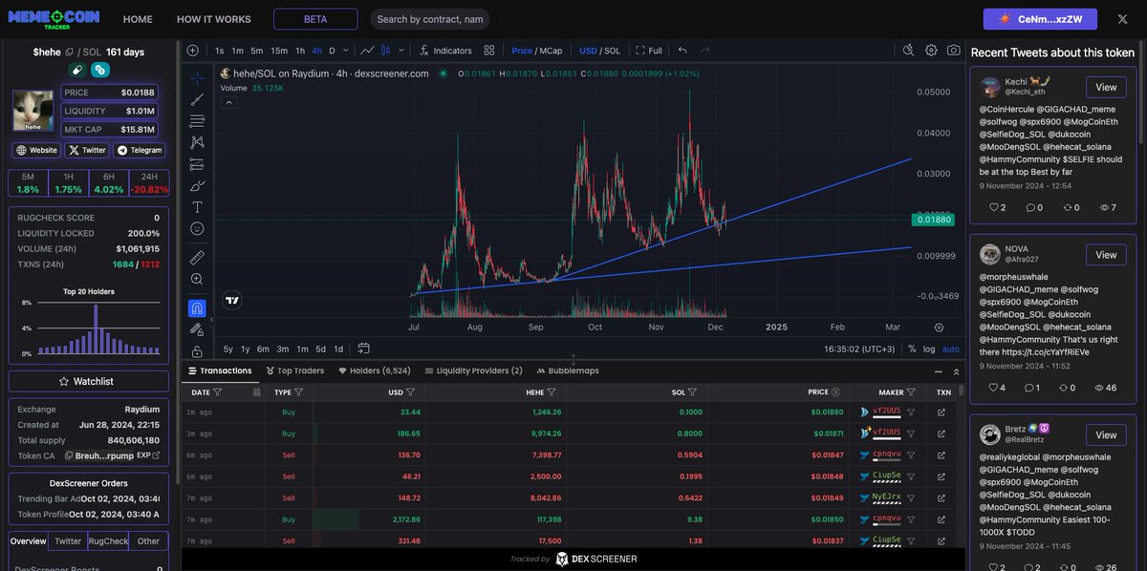Add a symbol to compare
The width and height of the screenshot is (1147, 571).
pos(192,51)
